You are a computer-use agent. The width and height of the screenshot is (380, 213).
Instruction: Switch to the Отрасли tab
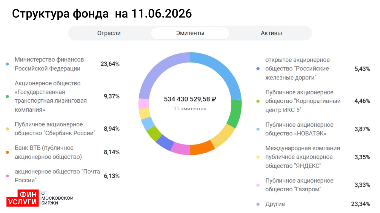click(x=109, y=33)
